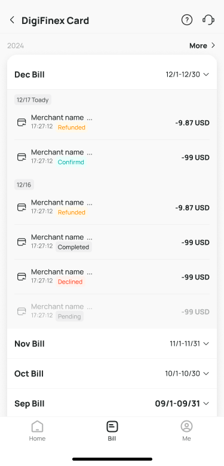Tap the card icon of the Completed transaction
The height and width of the screenshot is (466, 224).
(22, 242)
